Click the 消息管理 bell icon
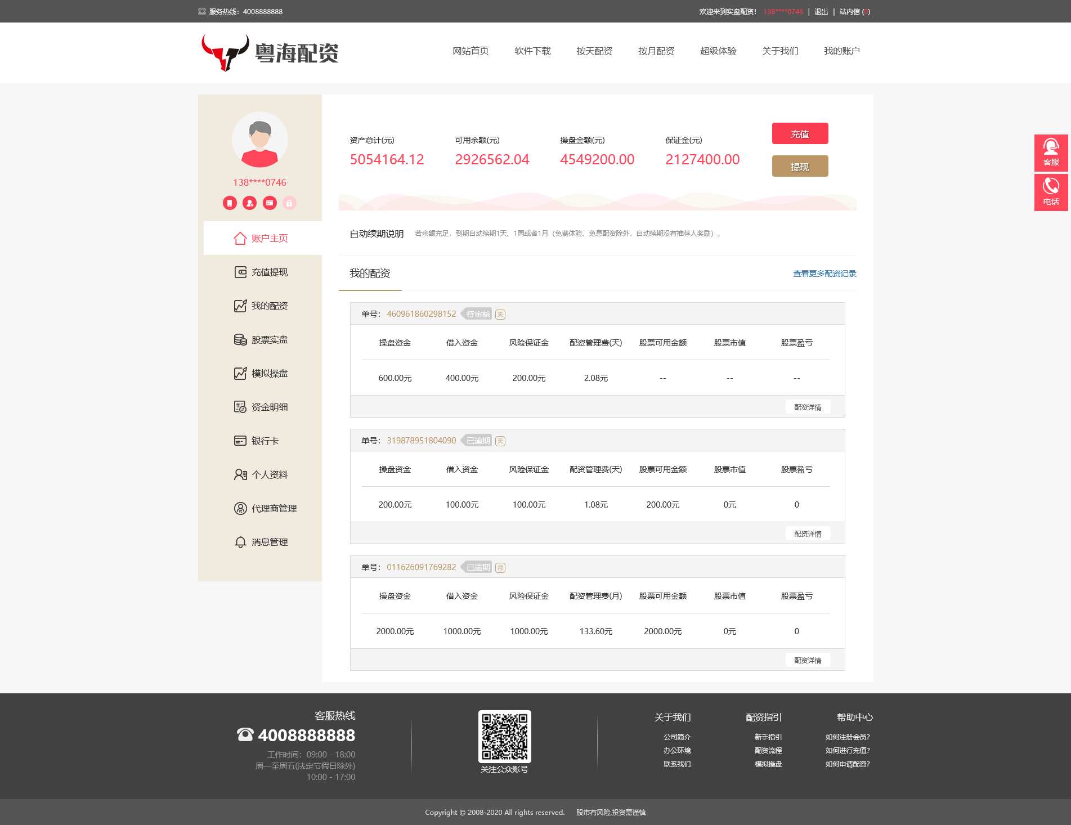 [x=240, y=542]
